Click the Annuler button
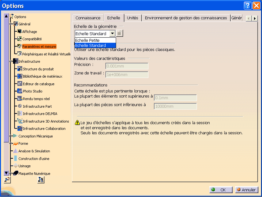 click(x=246, y=190)
